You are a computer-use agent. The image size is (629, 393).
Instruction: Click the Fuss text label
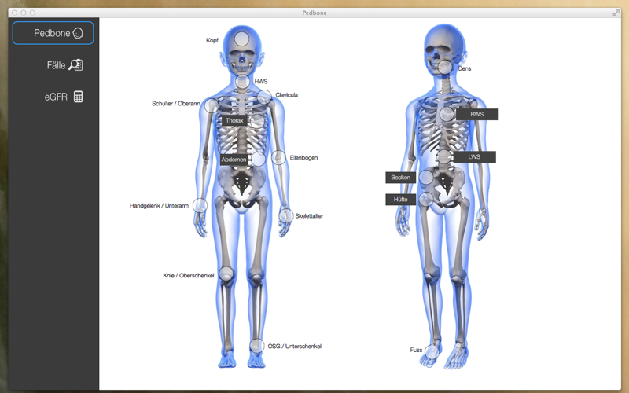coord(416,350)
